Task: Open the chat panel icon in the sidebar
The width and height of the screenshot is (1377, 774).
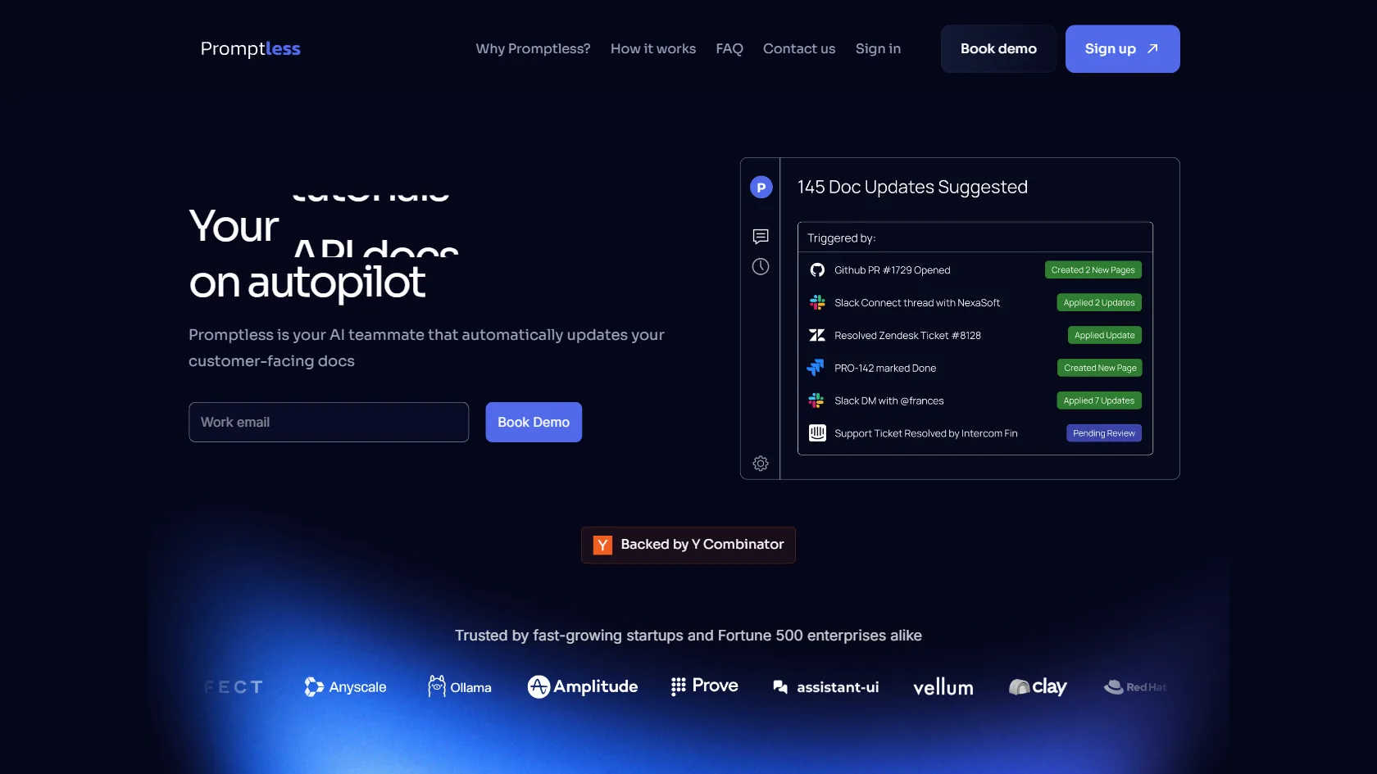Action: tap(760, 237)
